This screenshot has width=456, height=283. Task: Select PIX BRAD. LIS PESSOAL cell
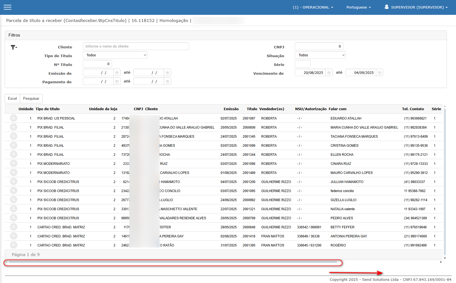click(56, 118)
